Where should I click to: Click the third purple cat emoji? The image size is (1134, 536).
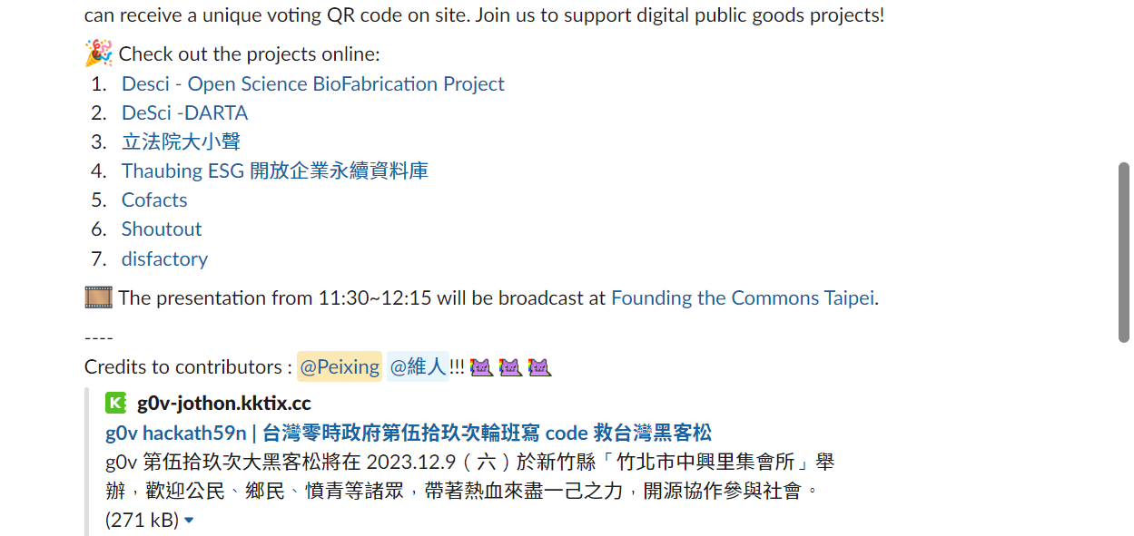point(540,367)
